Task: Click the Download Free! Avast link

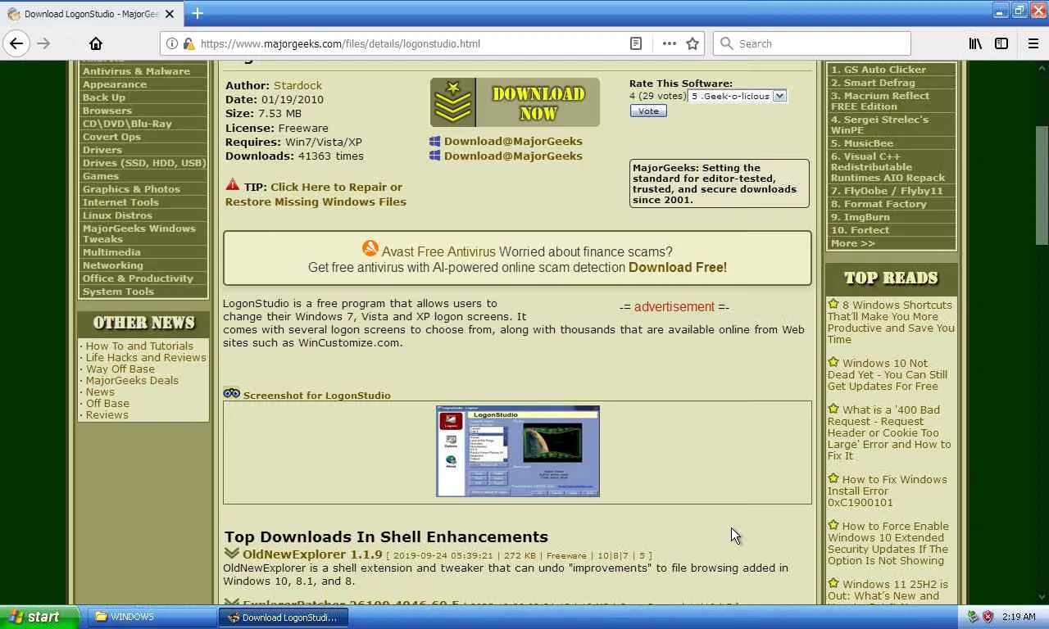Action: pyautogui.click(x=678, y=267)
